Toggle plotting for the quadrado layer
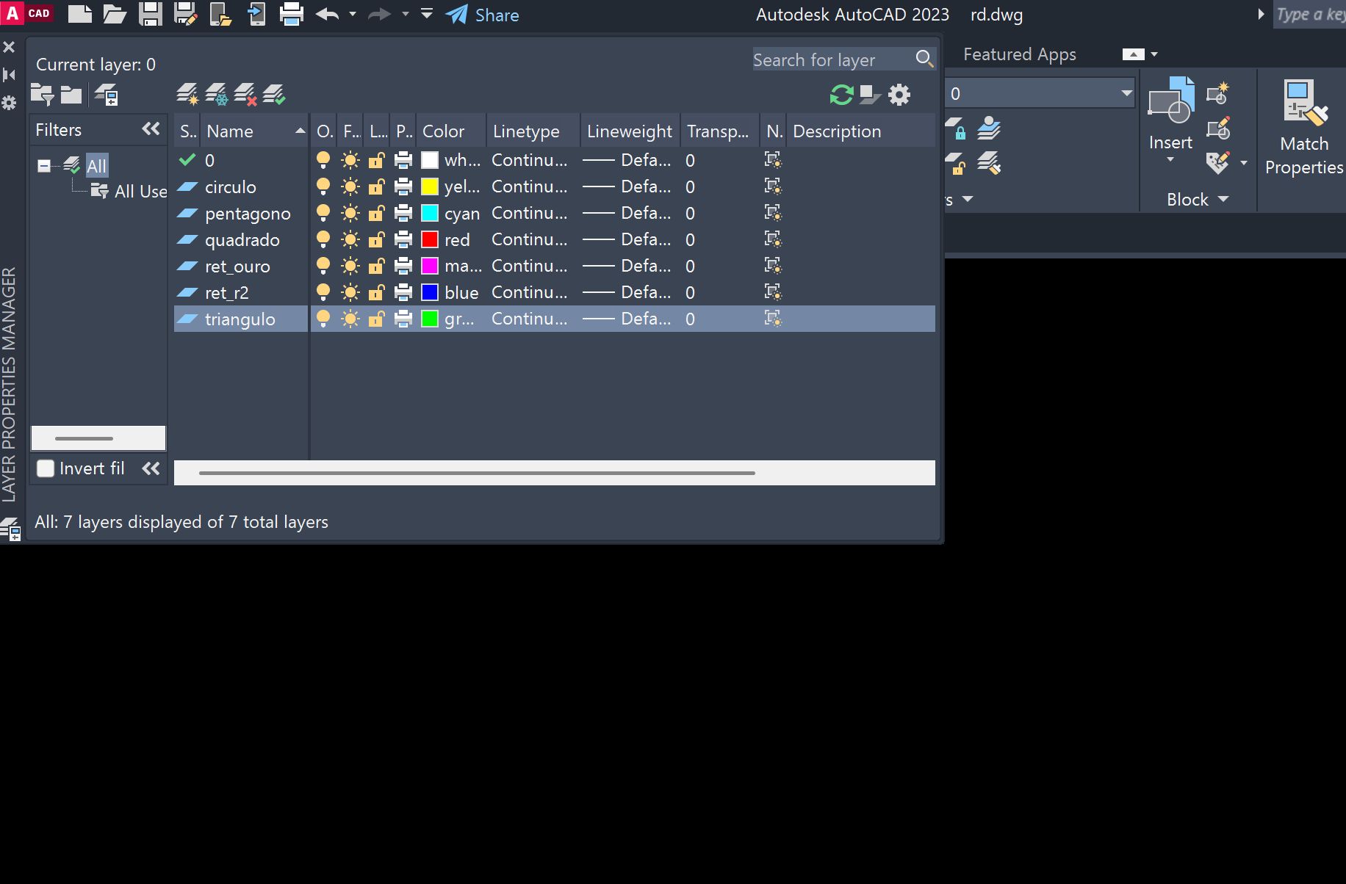Viewport: 1346px width, 884px height. (x=403, y=239)
